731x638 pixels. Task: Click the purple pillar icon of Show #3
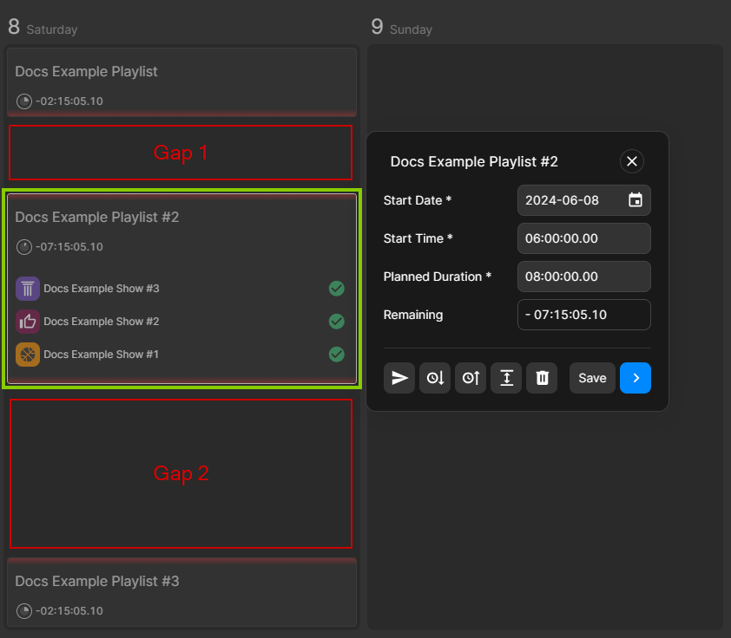pos(28,289)
